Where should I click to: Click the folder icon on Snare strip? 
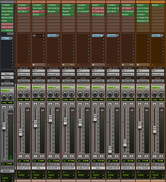tap(93, 64)
